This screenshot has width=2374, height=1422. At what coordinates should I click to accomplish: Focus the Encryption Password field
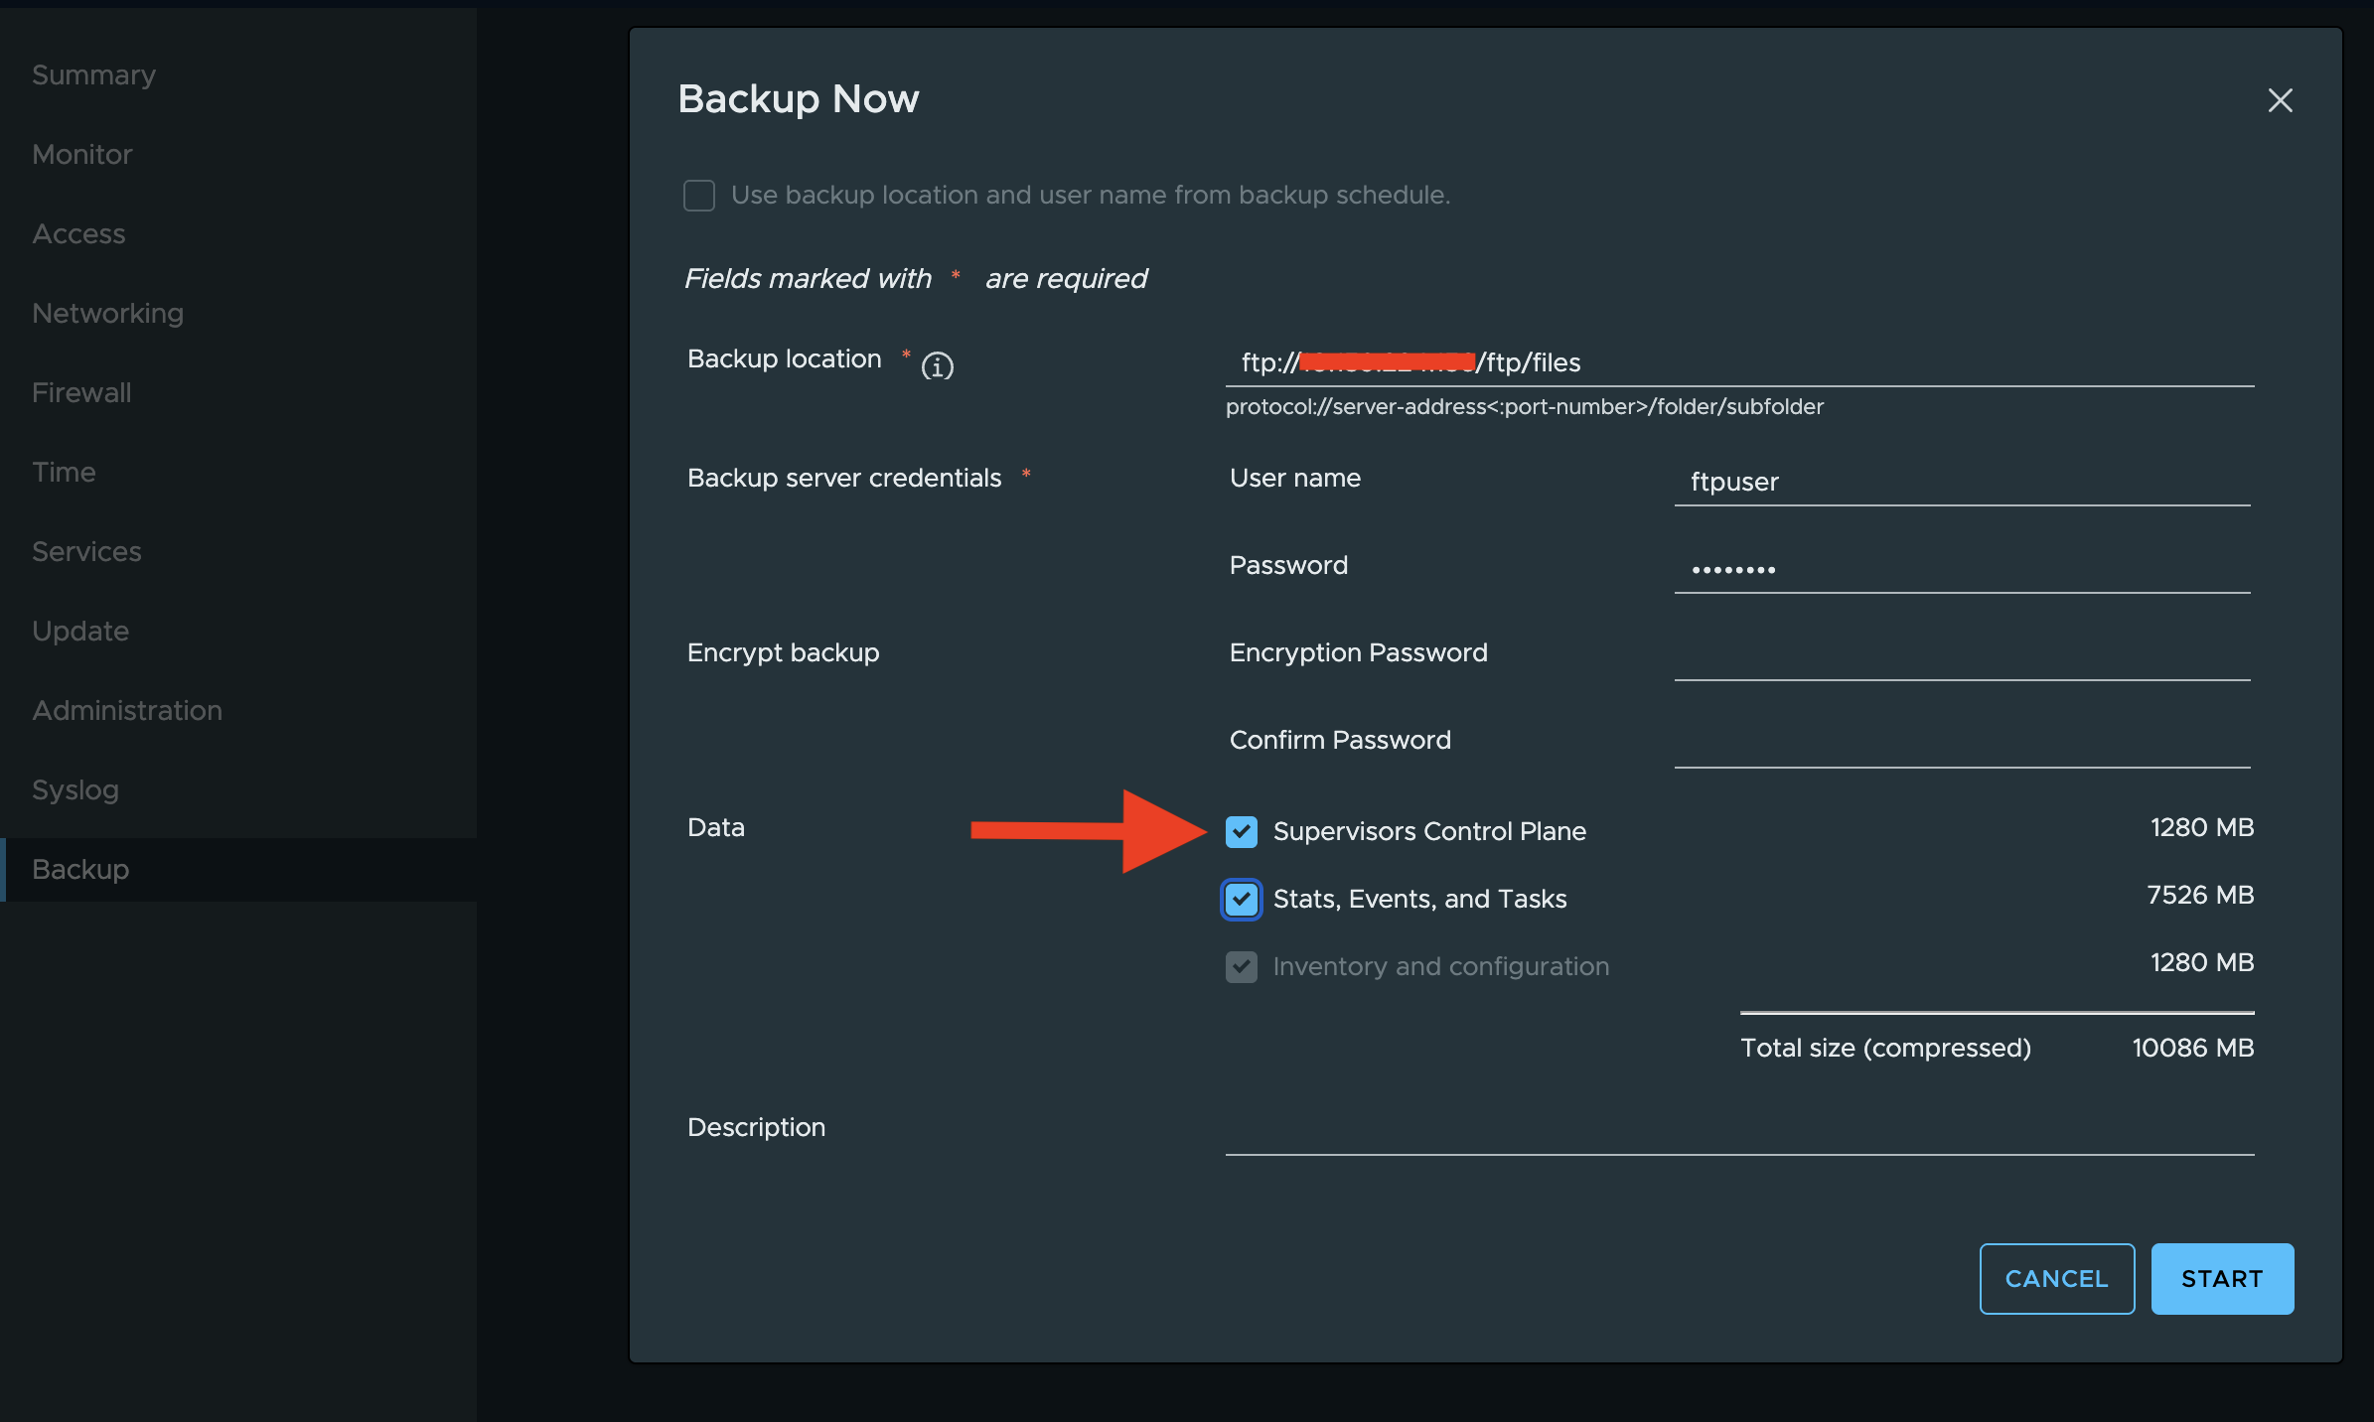(x=1963, y=656)
